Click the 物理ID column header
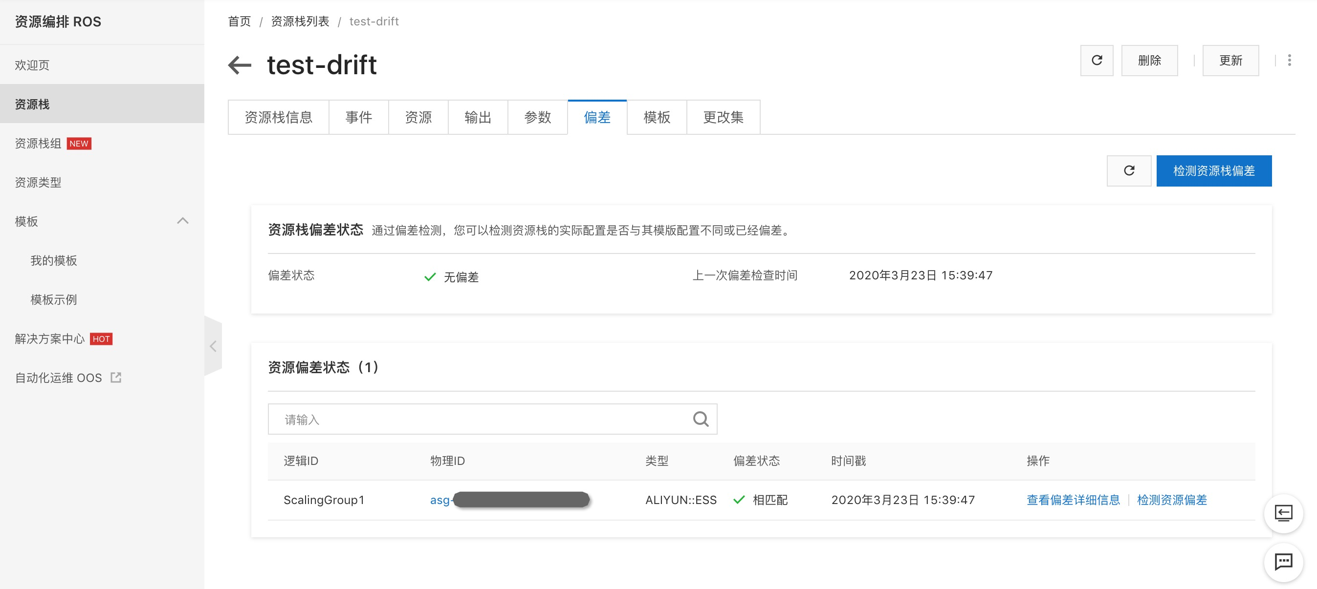The width and height of the screenshot is (1317, 589). point(447,461)
